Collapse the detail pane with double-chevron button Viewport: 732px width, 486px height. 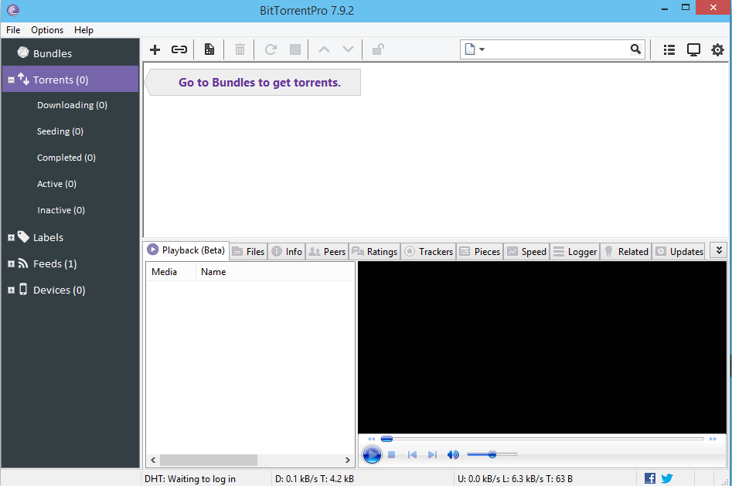719,250
